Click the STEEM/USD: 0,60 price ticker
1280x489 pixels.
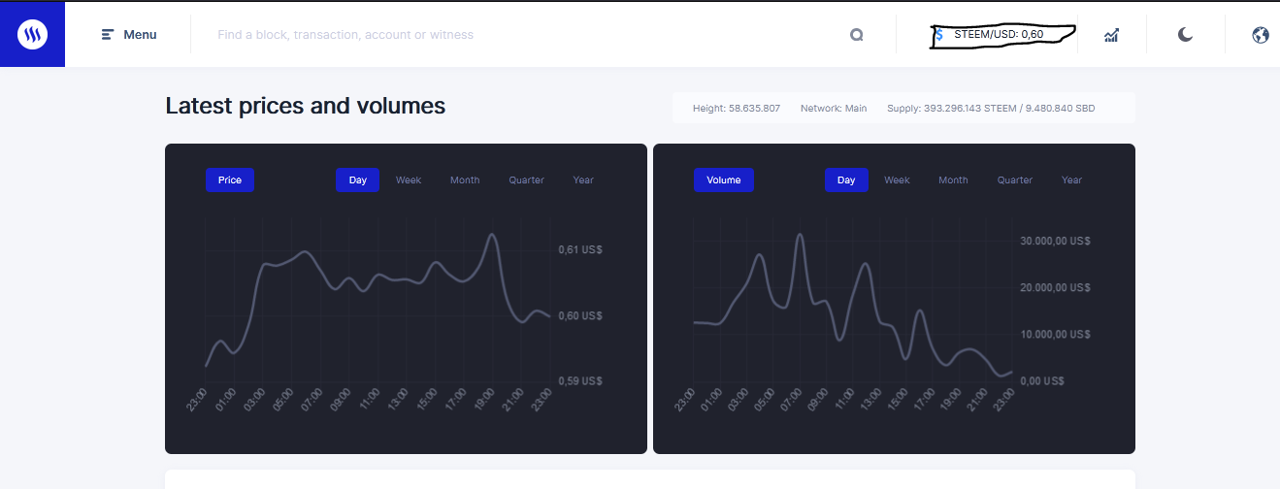click(x=999, y=35)
